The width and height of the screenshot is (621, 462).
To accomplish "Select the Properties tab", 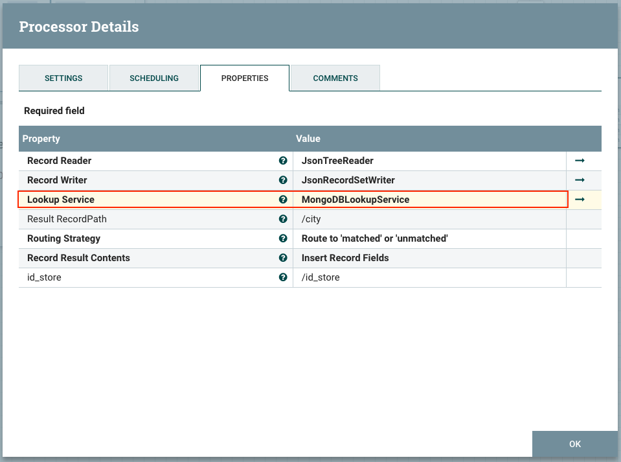I will pos(245,78).
